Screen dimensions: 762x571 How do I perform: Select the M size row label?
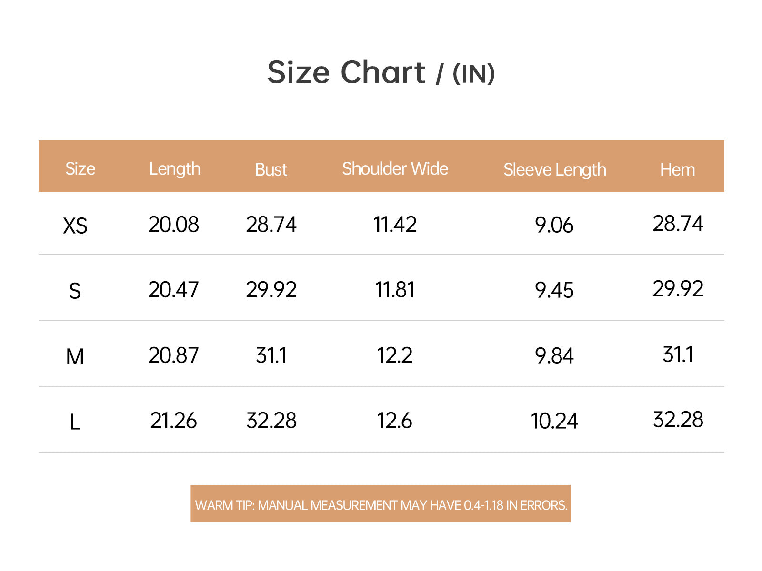pos(75,356)
